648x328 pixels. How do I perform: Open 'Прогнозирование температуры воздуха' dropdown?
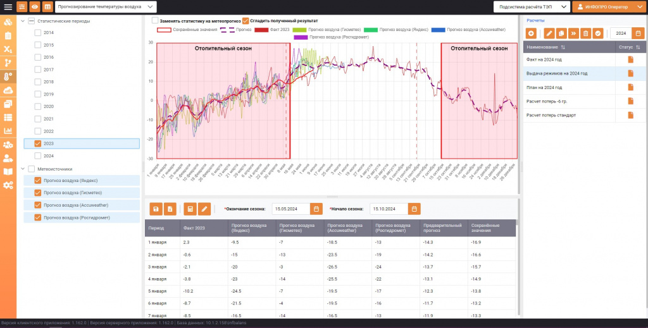[106, 6]
